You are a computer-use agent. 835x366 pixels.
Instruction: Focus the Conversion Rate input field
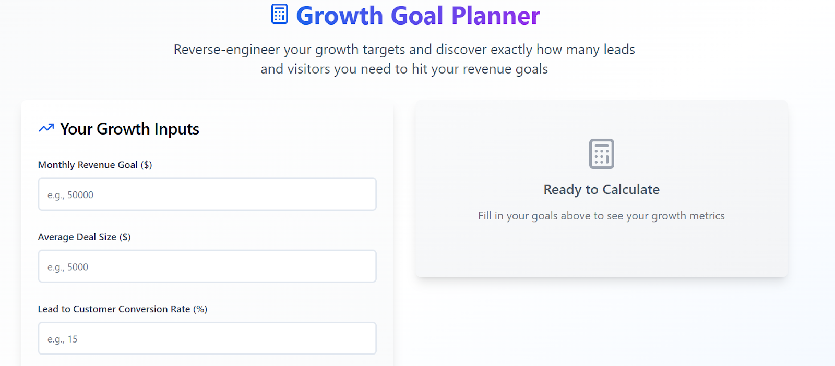207,338
